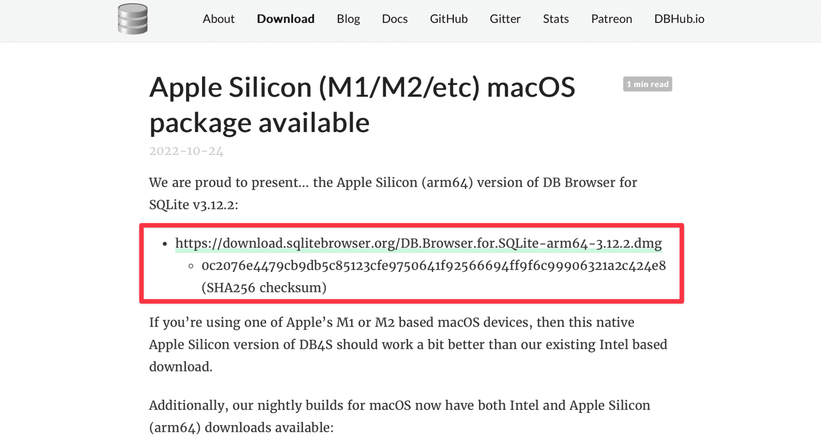Screen dimensions: 821x435
Task: Open the Patreon support page
Action: 611,19
